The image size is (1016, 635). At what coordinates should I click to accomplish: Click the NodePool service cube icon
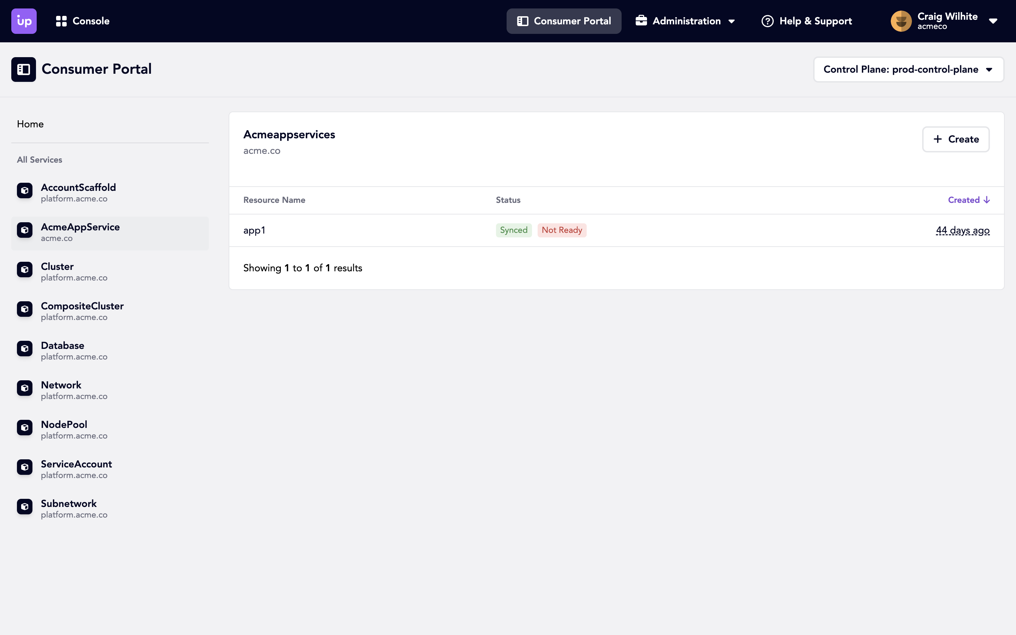pyautogui.click(x=25, y=428)
